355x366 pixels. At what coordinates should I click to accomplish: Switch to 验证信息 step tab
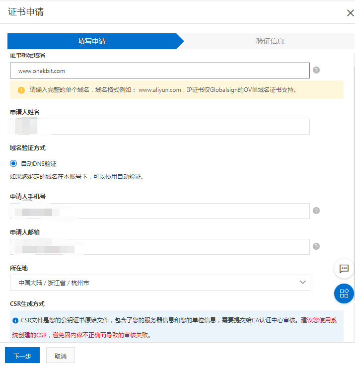pos(270,41)
